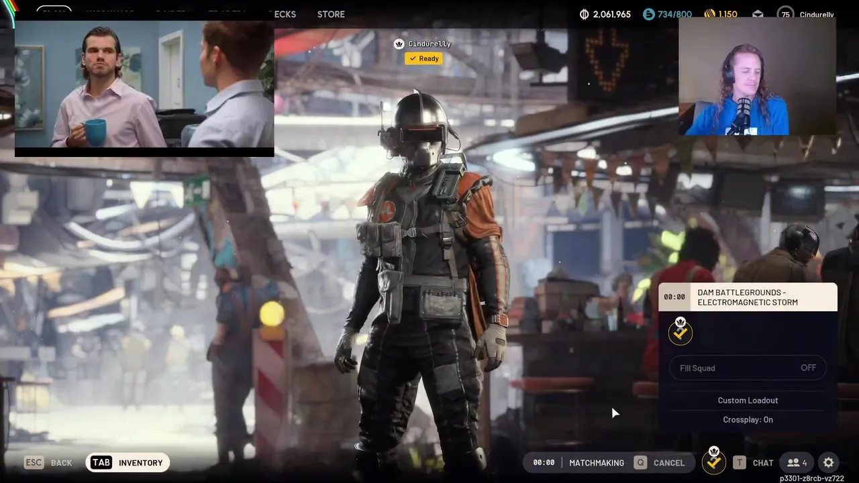The width and height of the screenshot is (859, 483).
Task: Click the streamer webcam overlay
Action: pos(757,76)
